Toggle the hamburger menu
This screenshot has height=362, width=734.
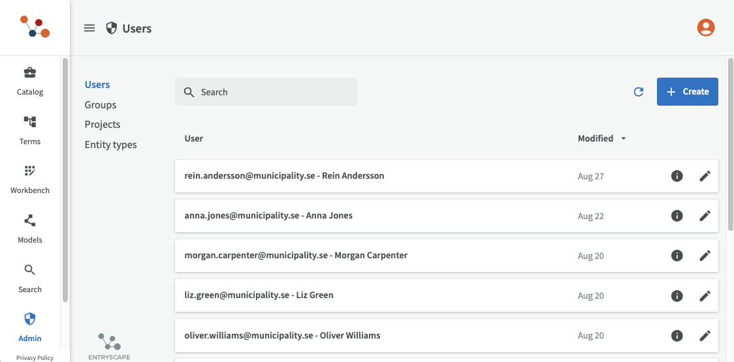pos(89,28)
